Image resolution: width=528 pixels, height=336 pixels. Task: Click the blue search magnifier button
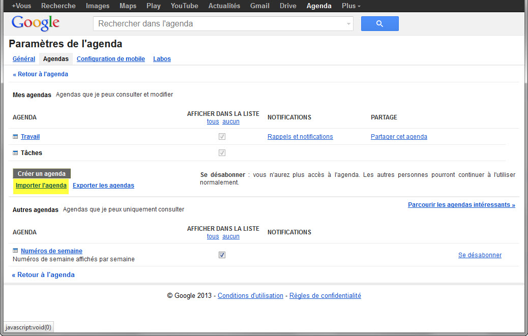[x=379, y=23]
